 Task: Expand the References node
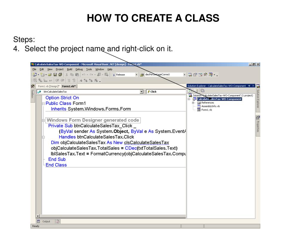(193, 103)
